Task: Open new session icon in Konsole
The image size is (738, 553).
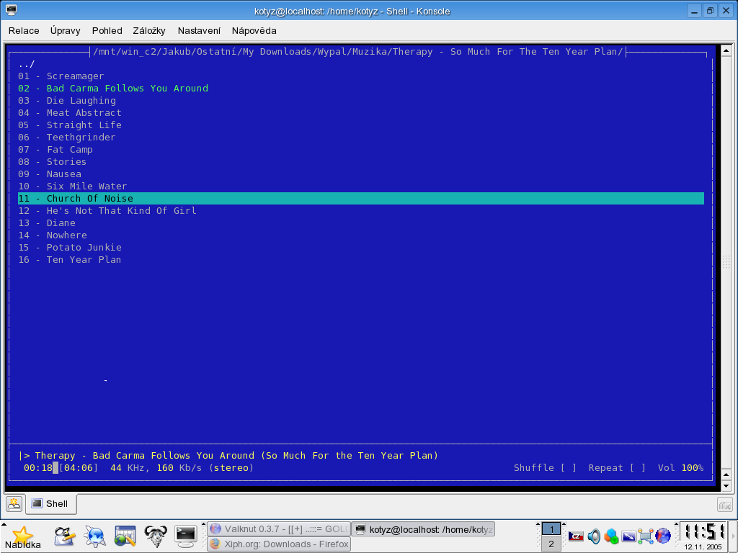Action: (14, 504)
